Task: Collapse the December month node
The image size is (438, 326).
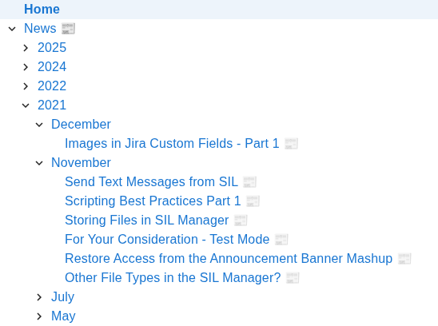Action: (x=39, y=125)
